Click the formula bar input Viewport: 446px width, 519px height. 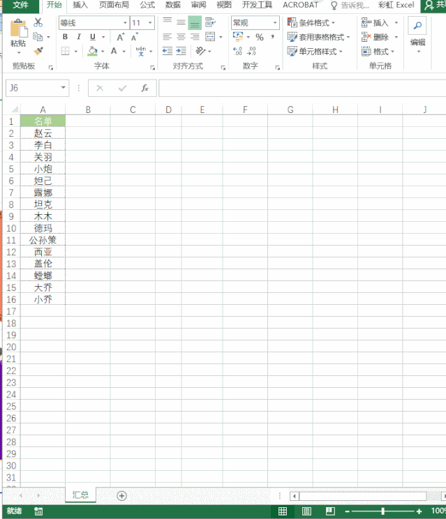point(302,88)
